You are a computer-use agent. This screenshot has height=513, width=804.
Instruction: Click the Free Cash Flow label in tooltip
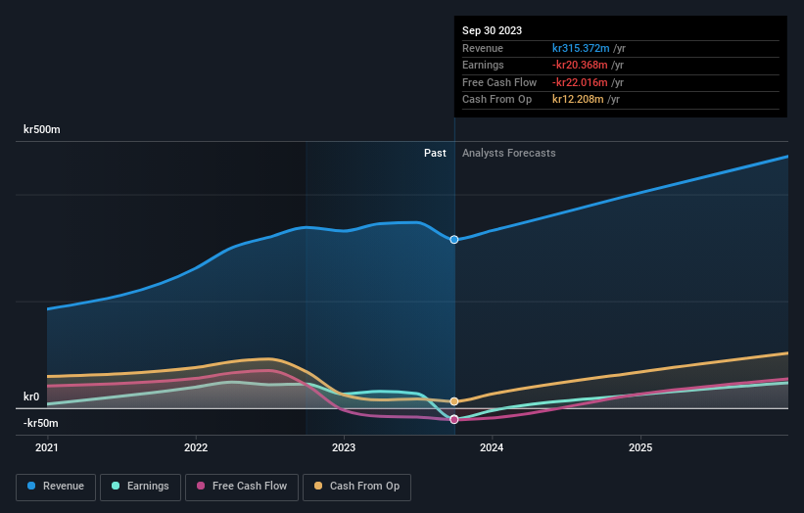pos(499,82)
